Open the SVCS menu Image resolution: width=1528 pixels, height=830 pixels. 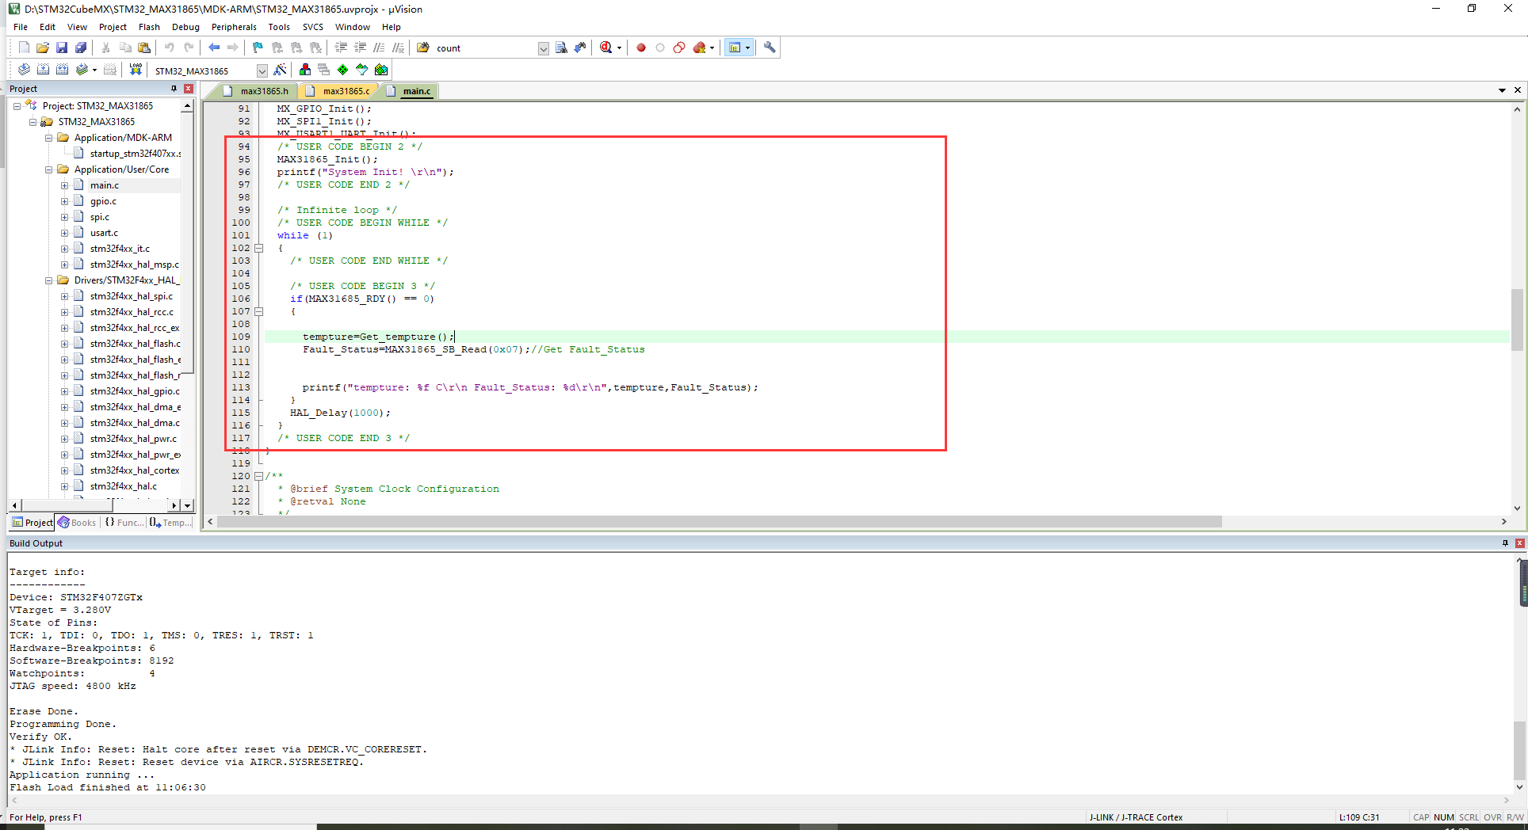(x=313, y=27)
